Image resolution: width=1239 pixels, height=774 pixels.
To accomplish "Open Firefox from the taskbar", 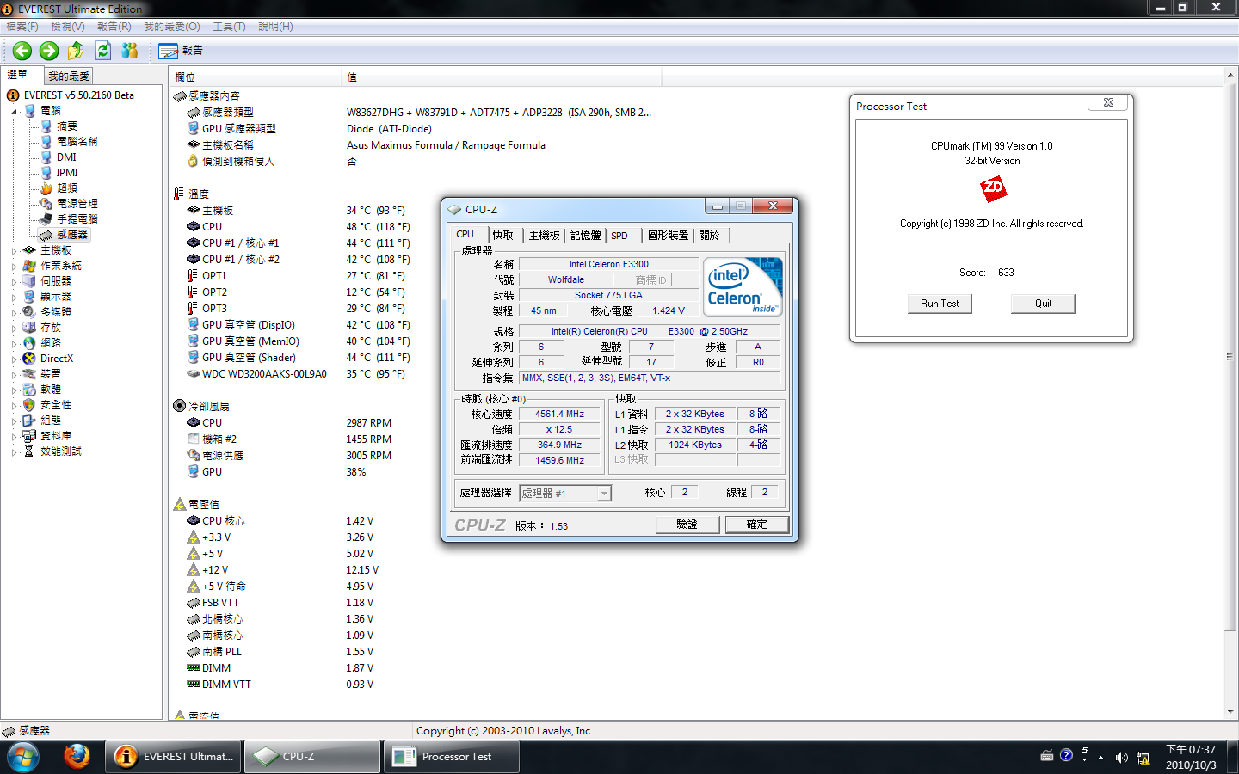I will (77, 757).
